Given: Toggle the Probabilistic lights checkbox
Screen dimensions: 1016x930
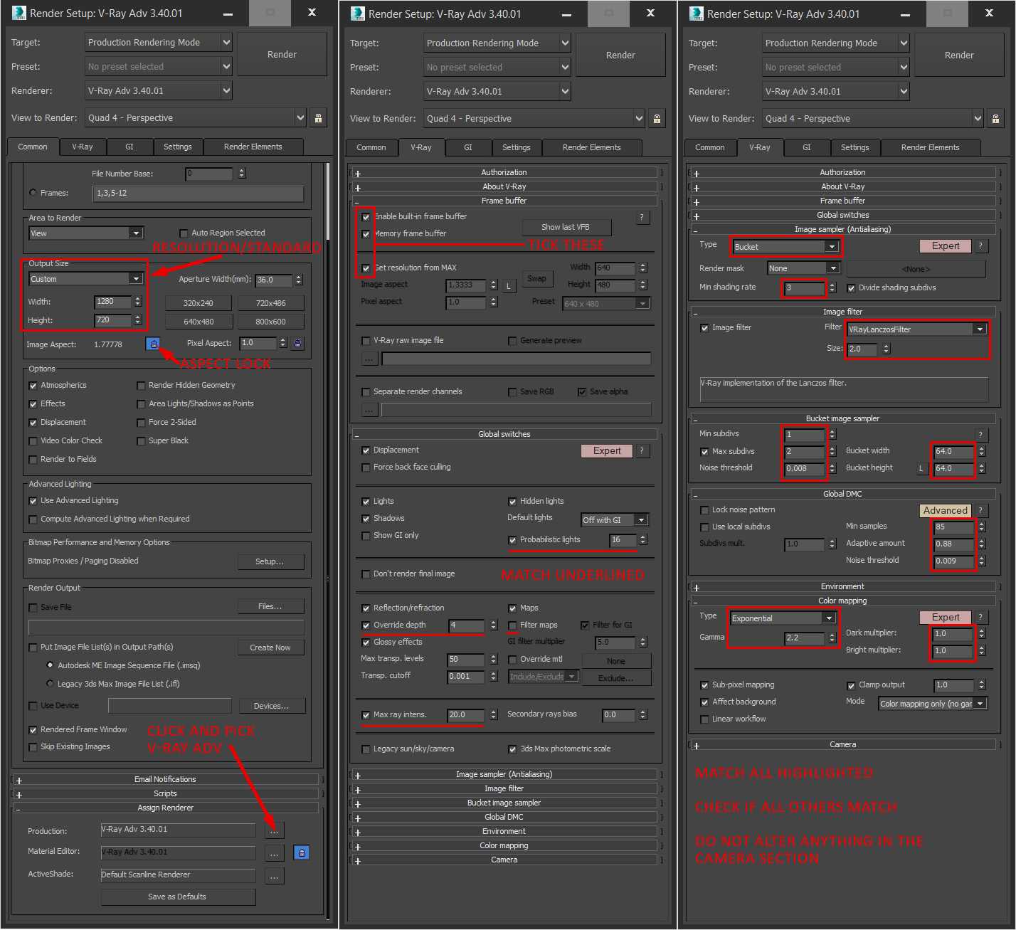Looking at the screenshot, I should pos(512,540).
